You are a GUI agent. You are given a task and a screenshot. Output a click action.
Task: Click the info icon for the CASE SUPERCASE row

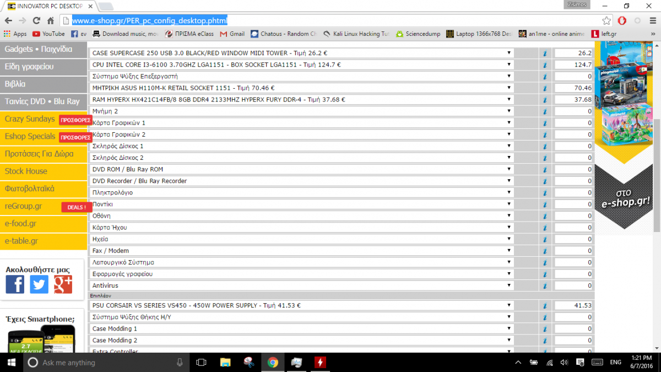(x=544, y=53)
